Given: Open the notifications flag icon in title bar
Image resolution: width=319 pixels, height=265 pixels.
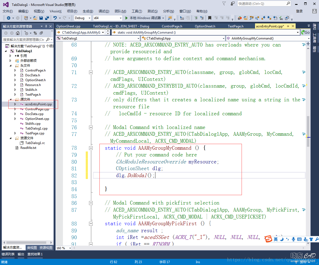Looking at the screenshot, I should (224, 4).
